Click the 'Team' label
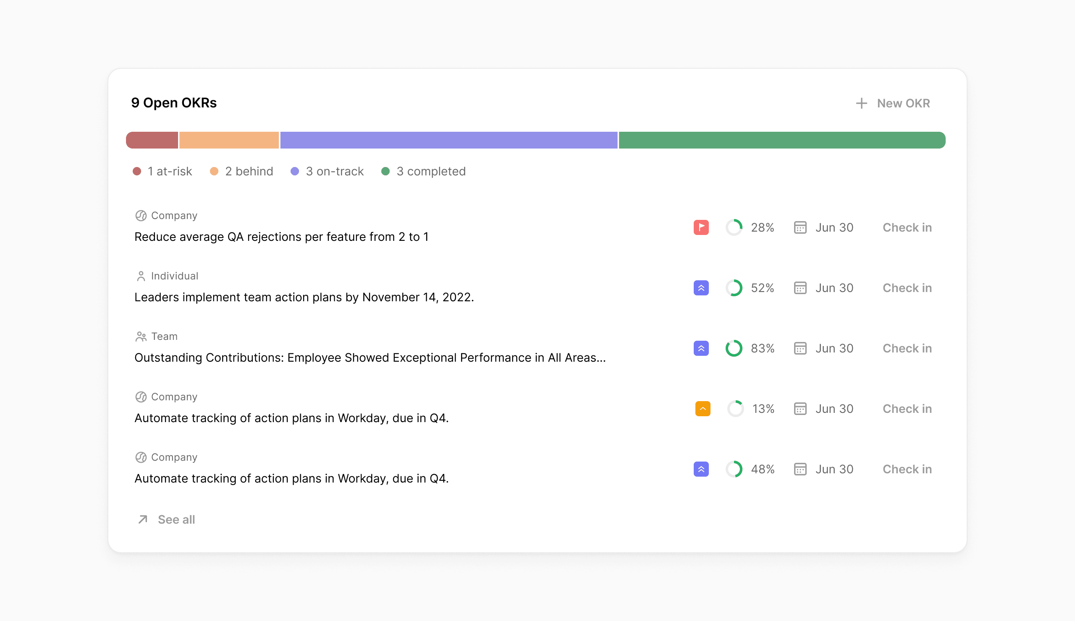 click(164, 337)
